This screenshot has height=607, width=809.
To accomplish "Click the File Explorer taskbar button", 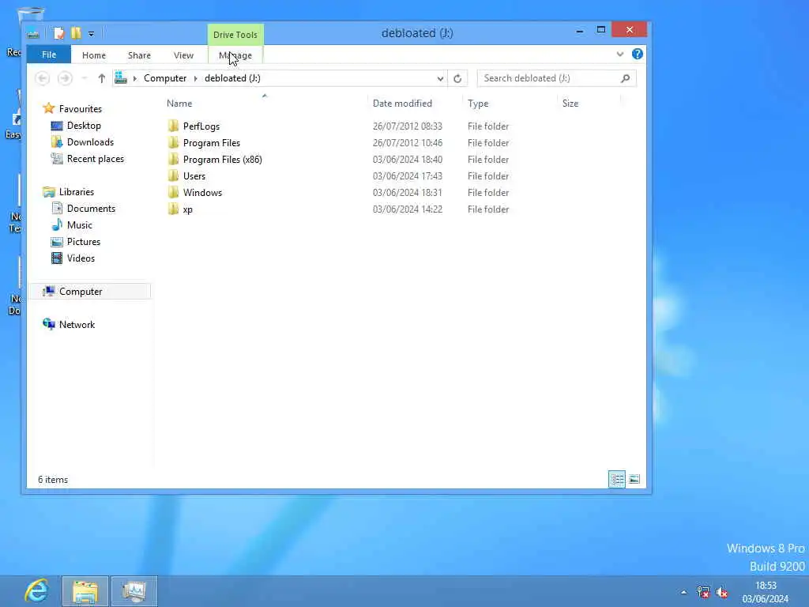I will [85, 591].
